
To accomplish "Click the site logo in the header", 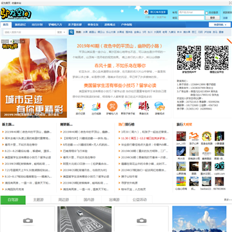I will tap(16, 14).
